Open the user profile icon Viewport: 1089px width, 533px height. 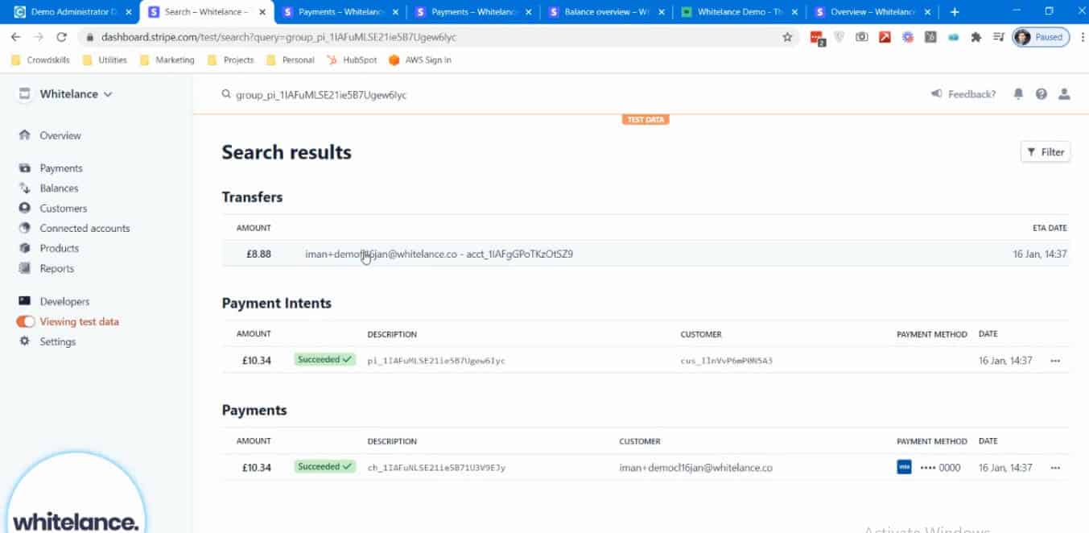click(x=1064, y=94)
